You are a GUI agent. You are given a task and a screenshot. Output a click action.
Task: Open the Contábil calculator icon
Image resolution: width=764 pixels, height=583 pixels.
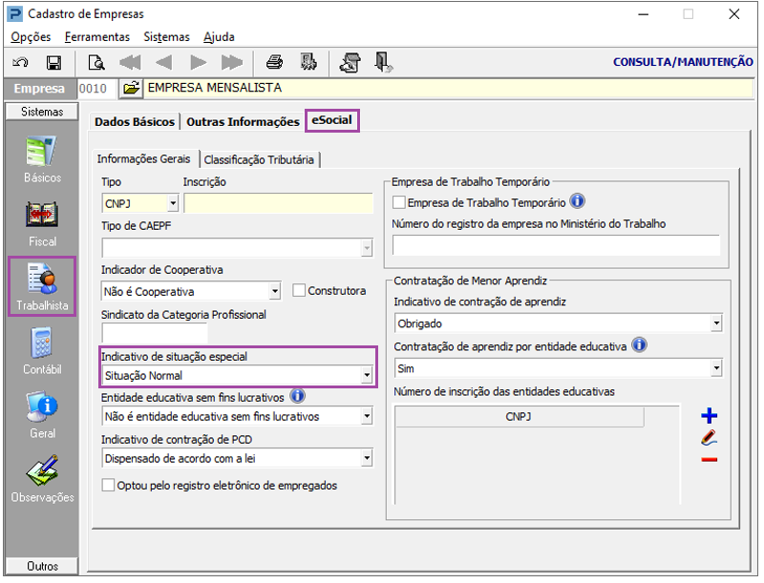42,351
